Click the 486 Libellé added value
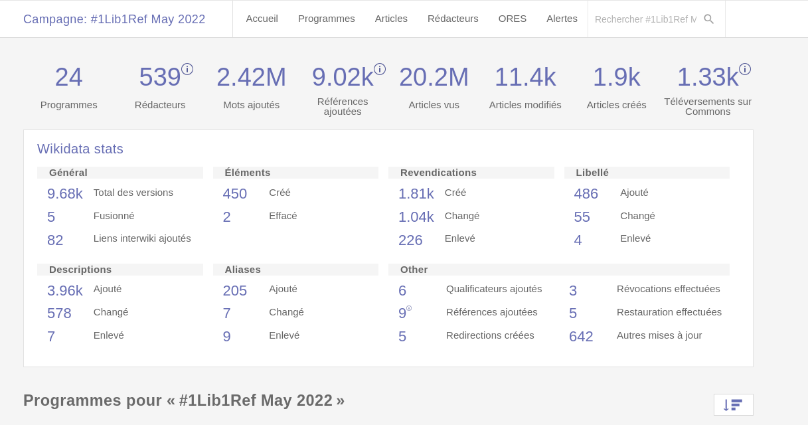The image size is (808, 425). [586, 194]
